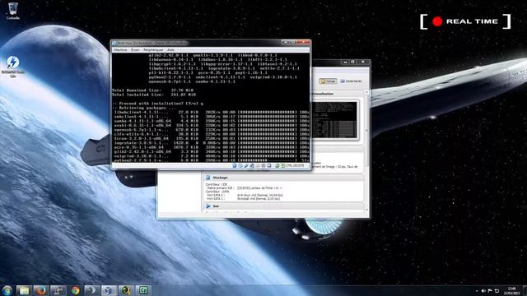
Task: Click mouse integration icon in VM status bar
Action: click(277, 166)
